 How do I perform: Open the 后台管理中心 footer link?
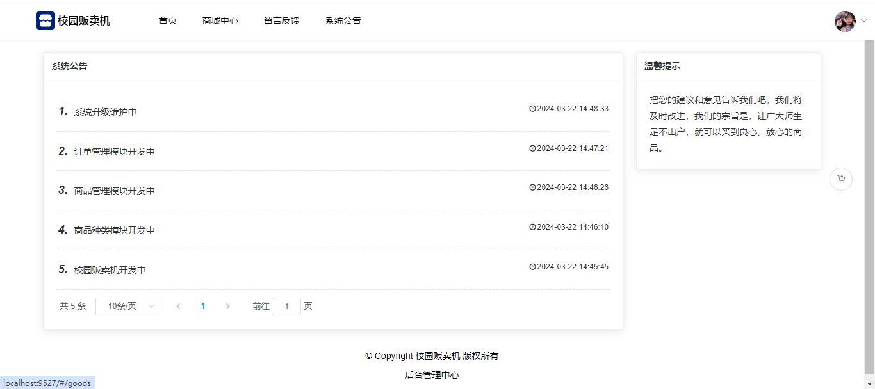432,376
